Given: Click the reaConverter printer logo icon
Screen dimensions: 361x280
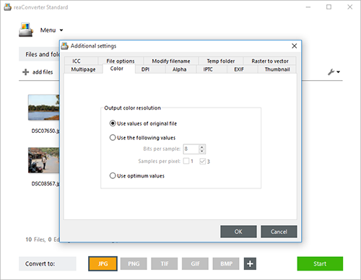Looking at the screenshot, I should (x=26, y=30).
